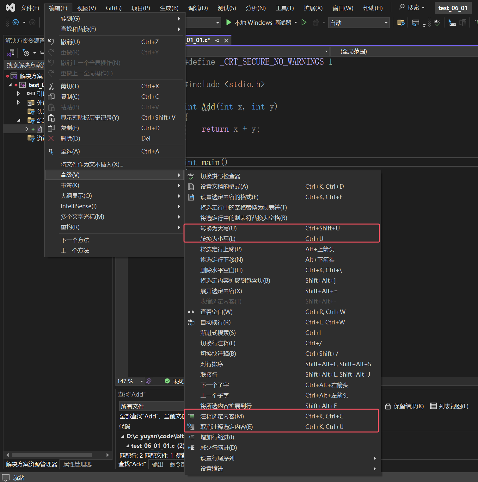The width and height of the screenshot is (478, 482).
Task: Click 全选(A) select all entry
Action: click(x=114, y=151)
